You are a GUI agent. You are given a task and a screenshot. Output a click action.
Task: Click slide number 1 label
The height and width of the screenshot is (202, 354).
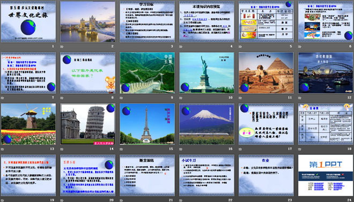pyautogui.click(x=53, y=47)
